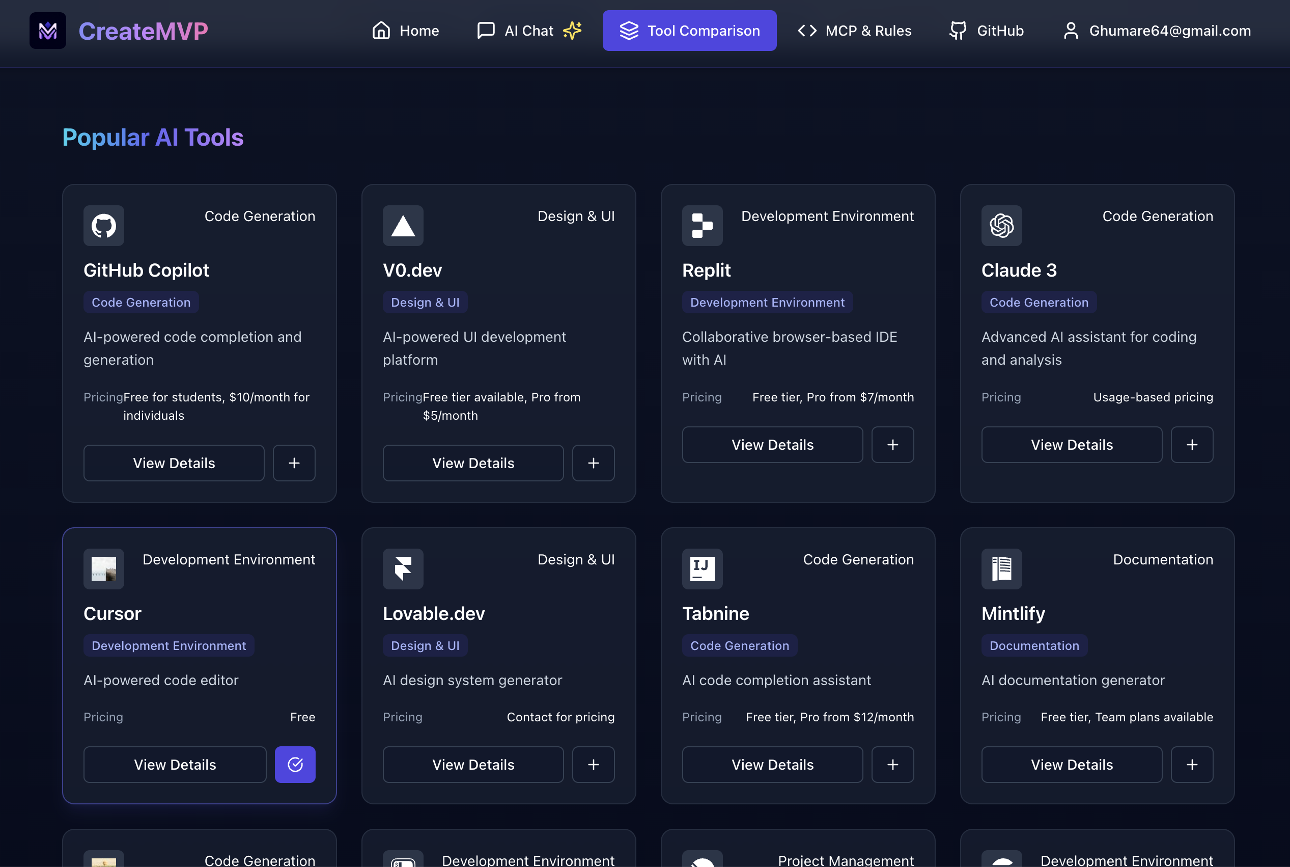Click the GitHub Copilot octocat icon
This screenshot has width=1290, height=867.
point(103,226)
